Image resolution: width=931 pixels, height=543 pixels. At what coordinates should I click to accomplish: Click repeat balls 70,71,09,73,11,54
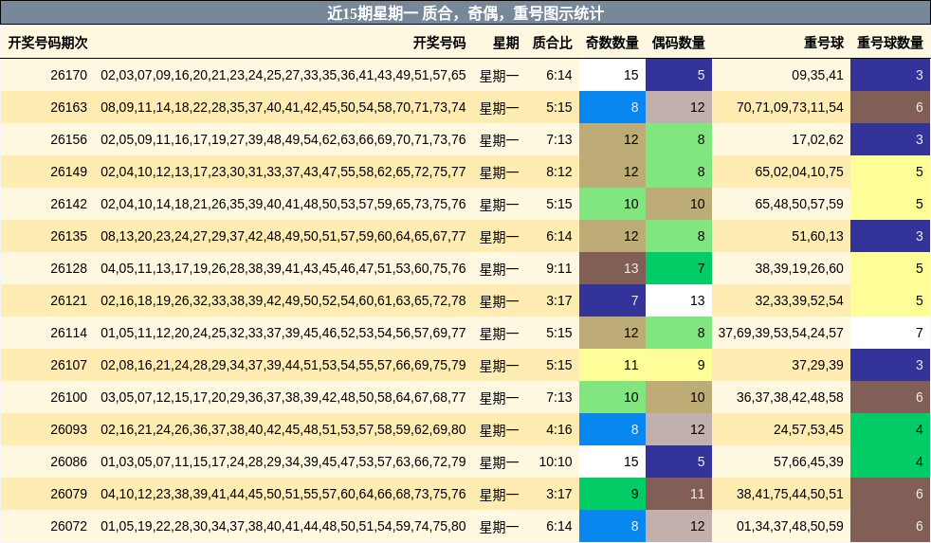tap(791, 107)
